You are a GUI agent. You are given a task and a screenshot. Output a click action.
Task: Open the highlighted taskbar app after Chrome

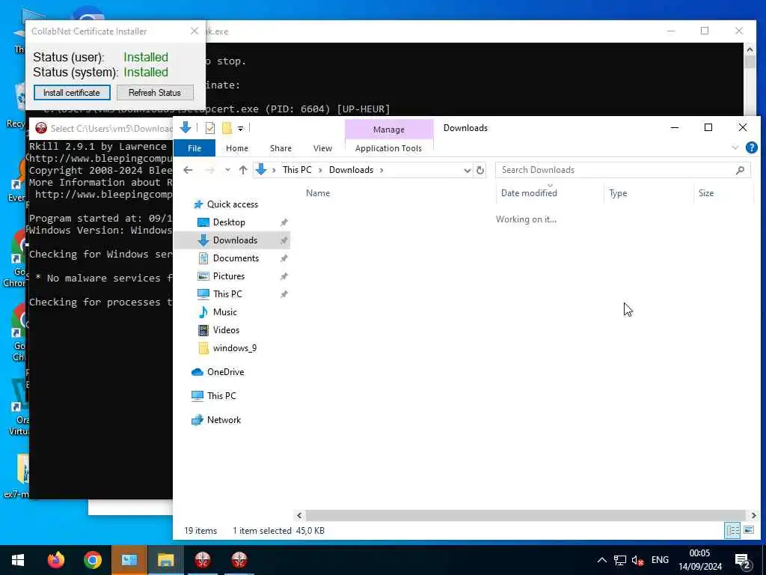(x=129, y=560)
